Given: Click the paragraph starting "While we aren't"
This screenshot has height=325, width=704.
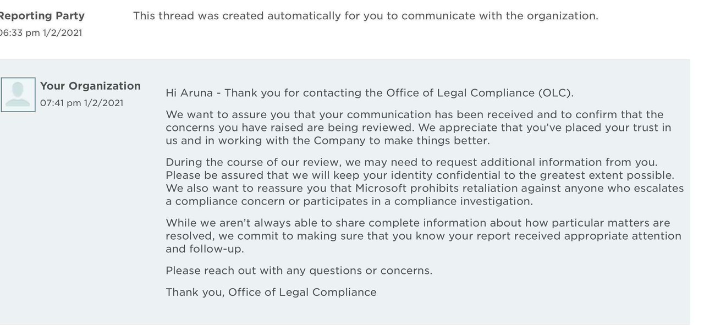Looking at the screenshot, I should pos(423,236).
